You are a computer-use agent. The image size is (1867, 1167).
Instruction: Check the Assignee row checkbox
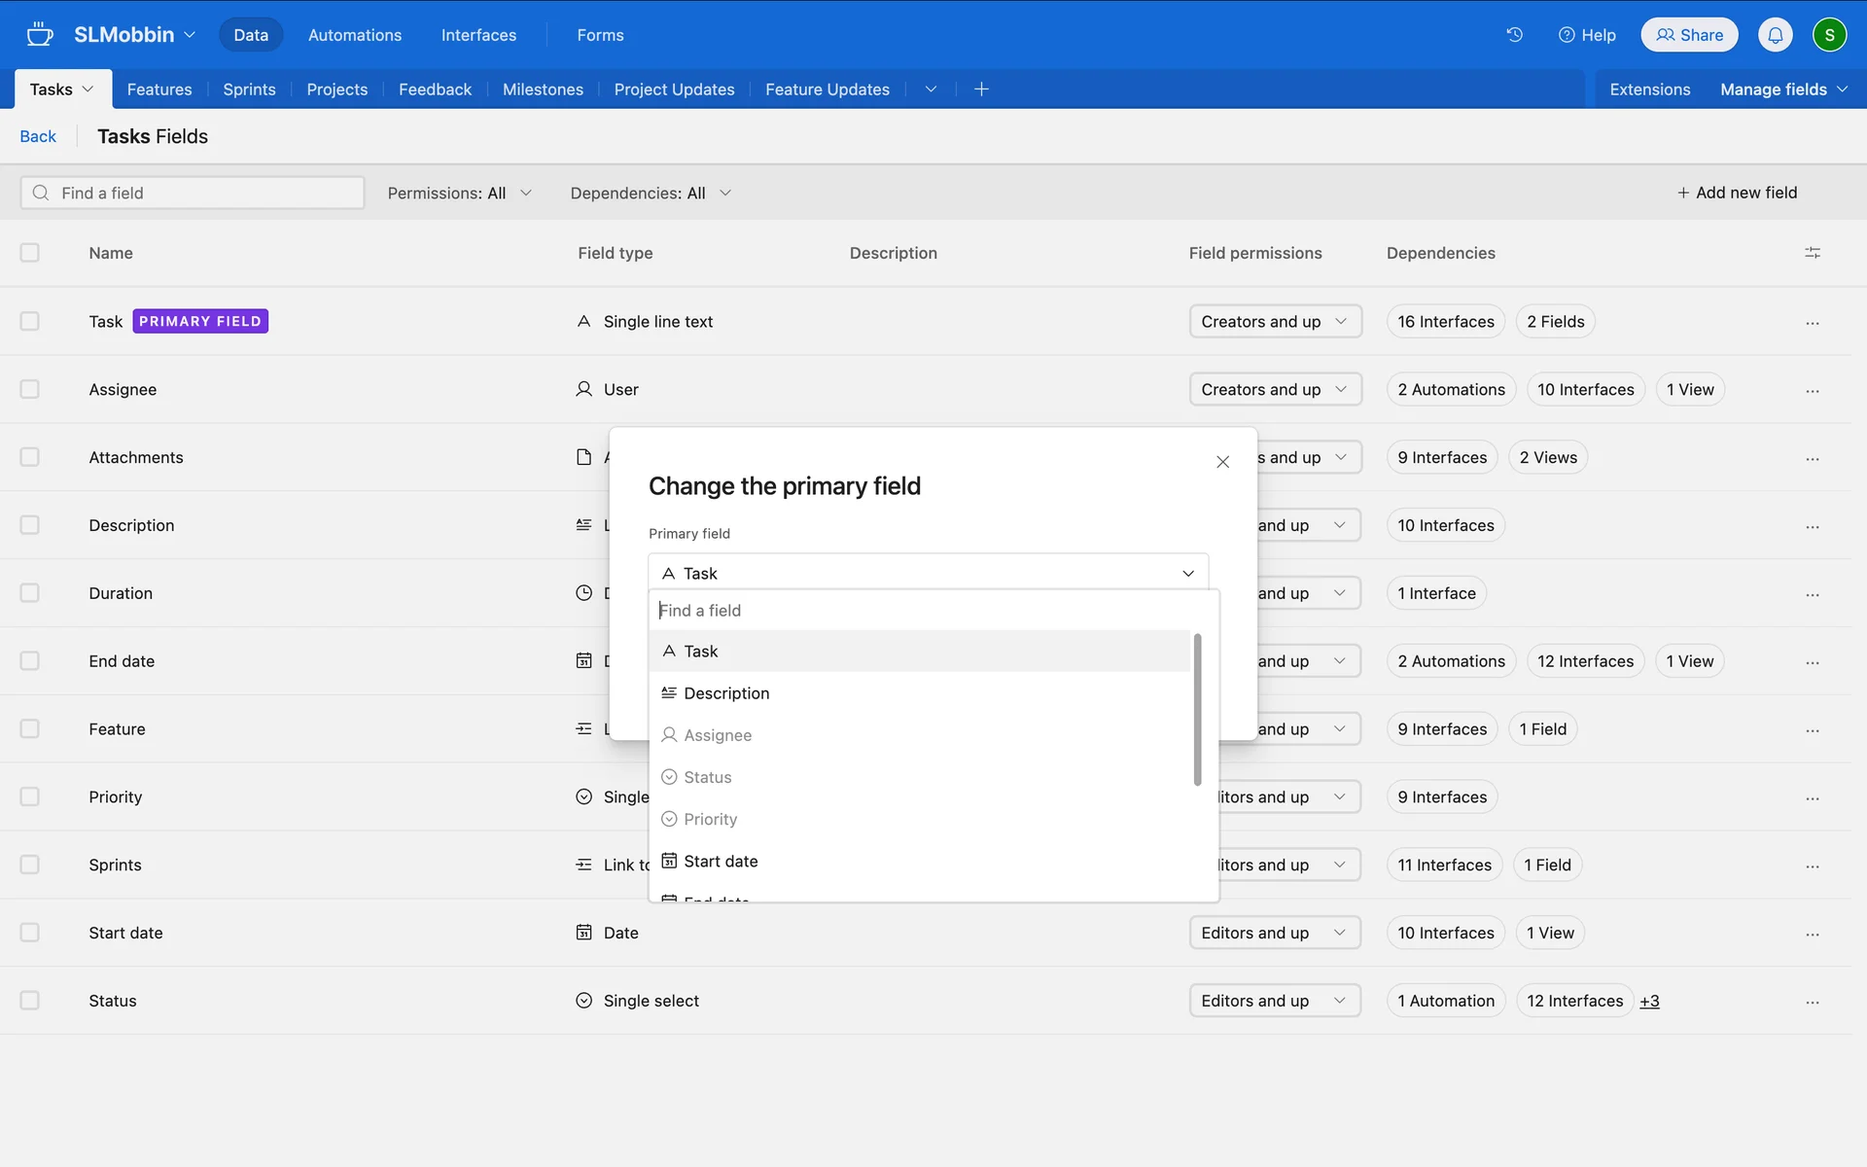[x=30, y=389]
